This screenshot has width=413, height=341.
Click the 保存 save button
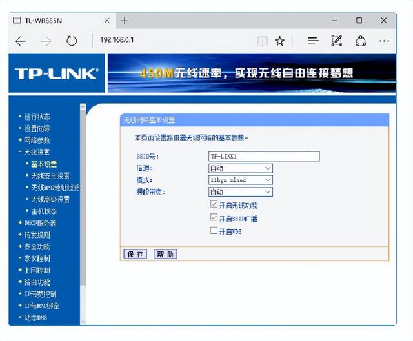[x=136, y=254]
